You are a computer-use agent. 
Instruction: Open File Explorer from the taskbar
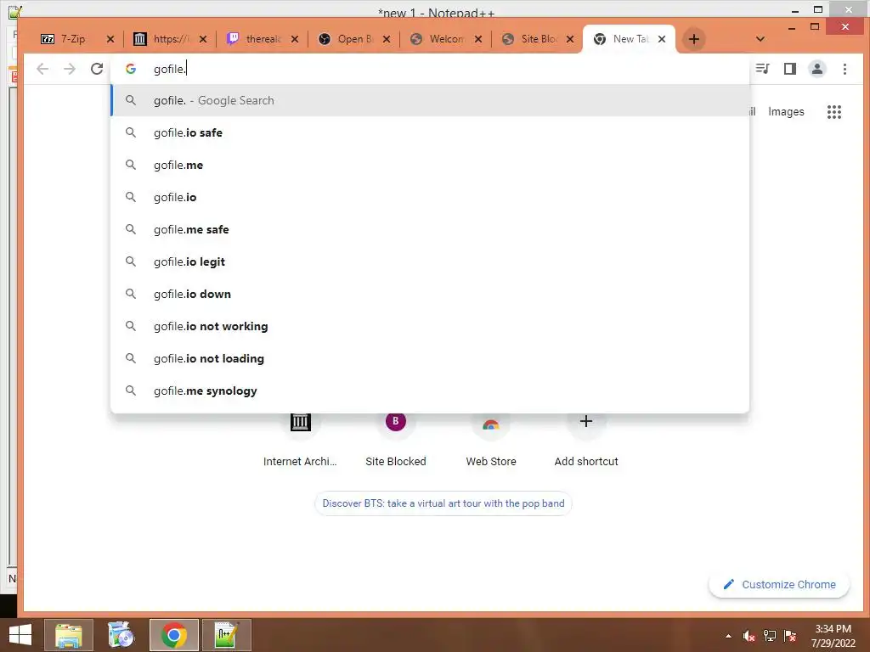[69, 635]
